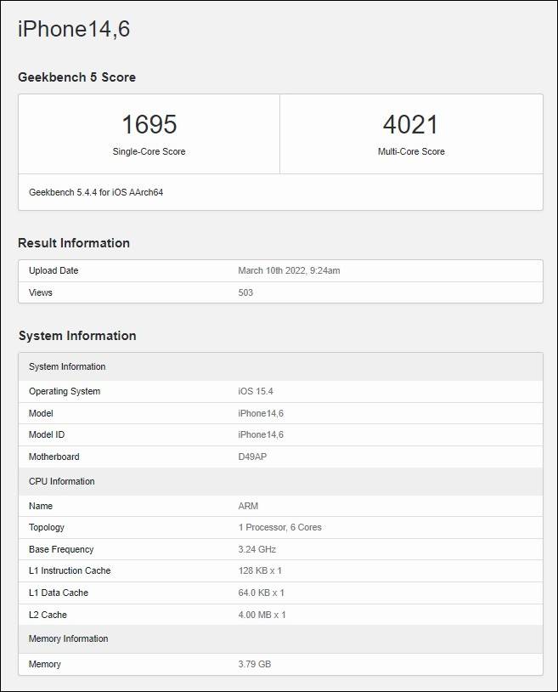Viewport: 558px width, 692px height.
Task: Click the Geekbench 5.4.4 for iOS AArch64 text
Action: 96,192
